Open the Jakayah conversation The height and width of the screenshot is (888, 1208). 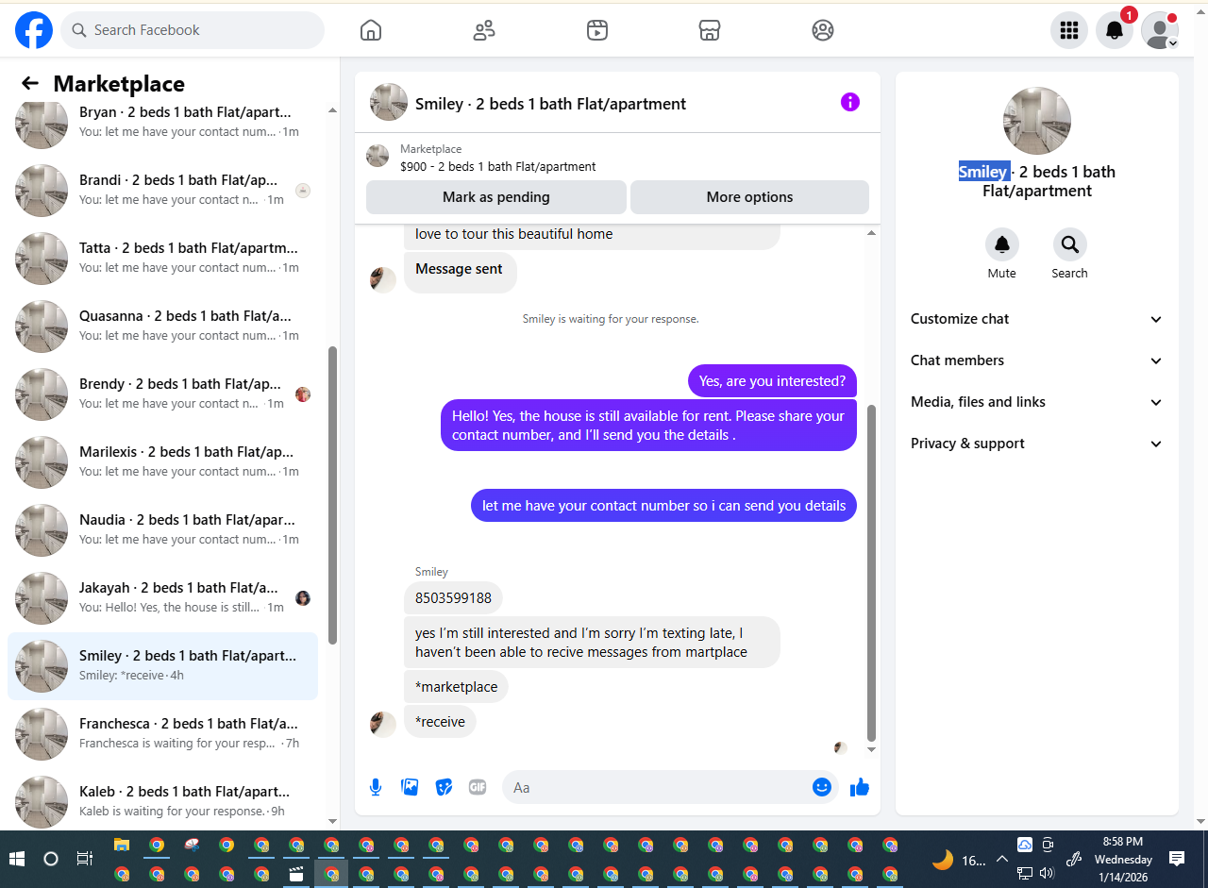tap(163, 597)
